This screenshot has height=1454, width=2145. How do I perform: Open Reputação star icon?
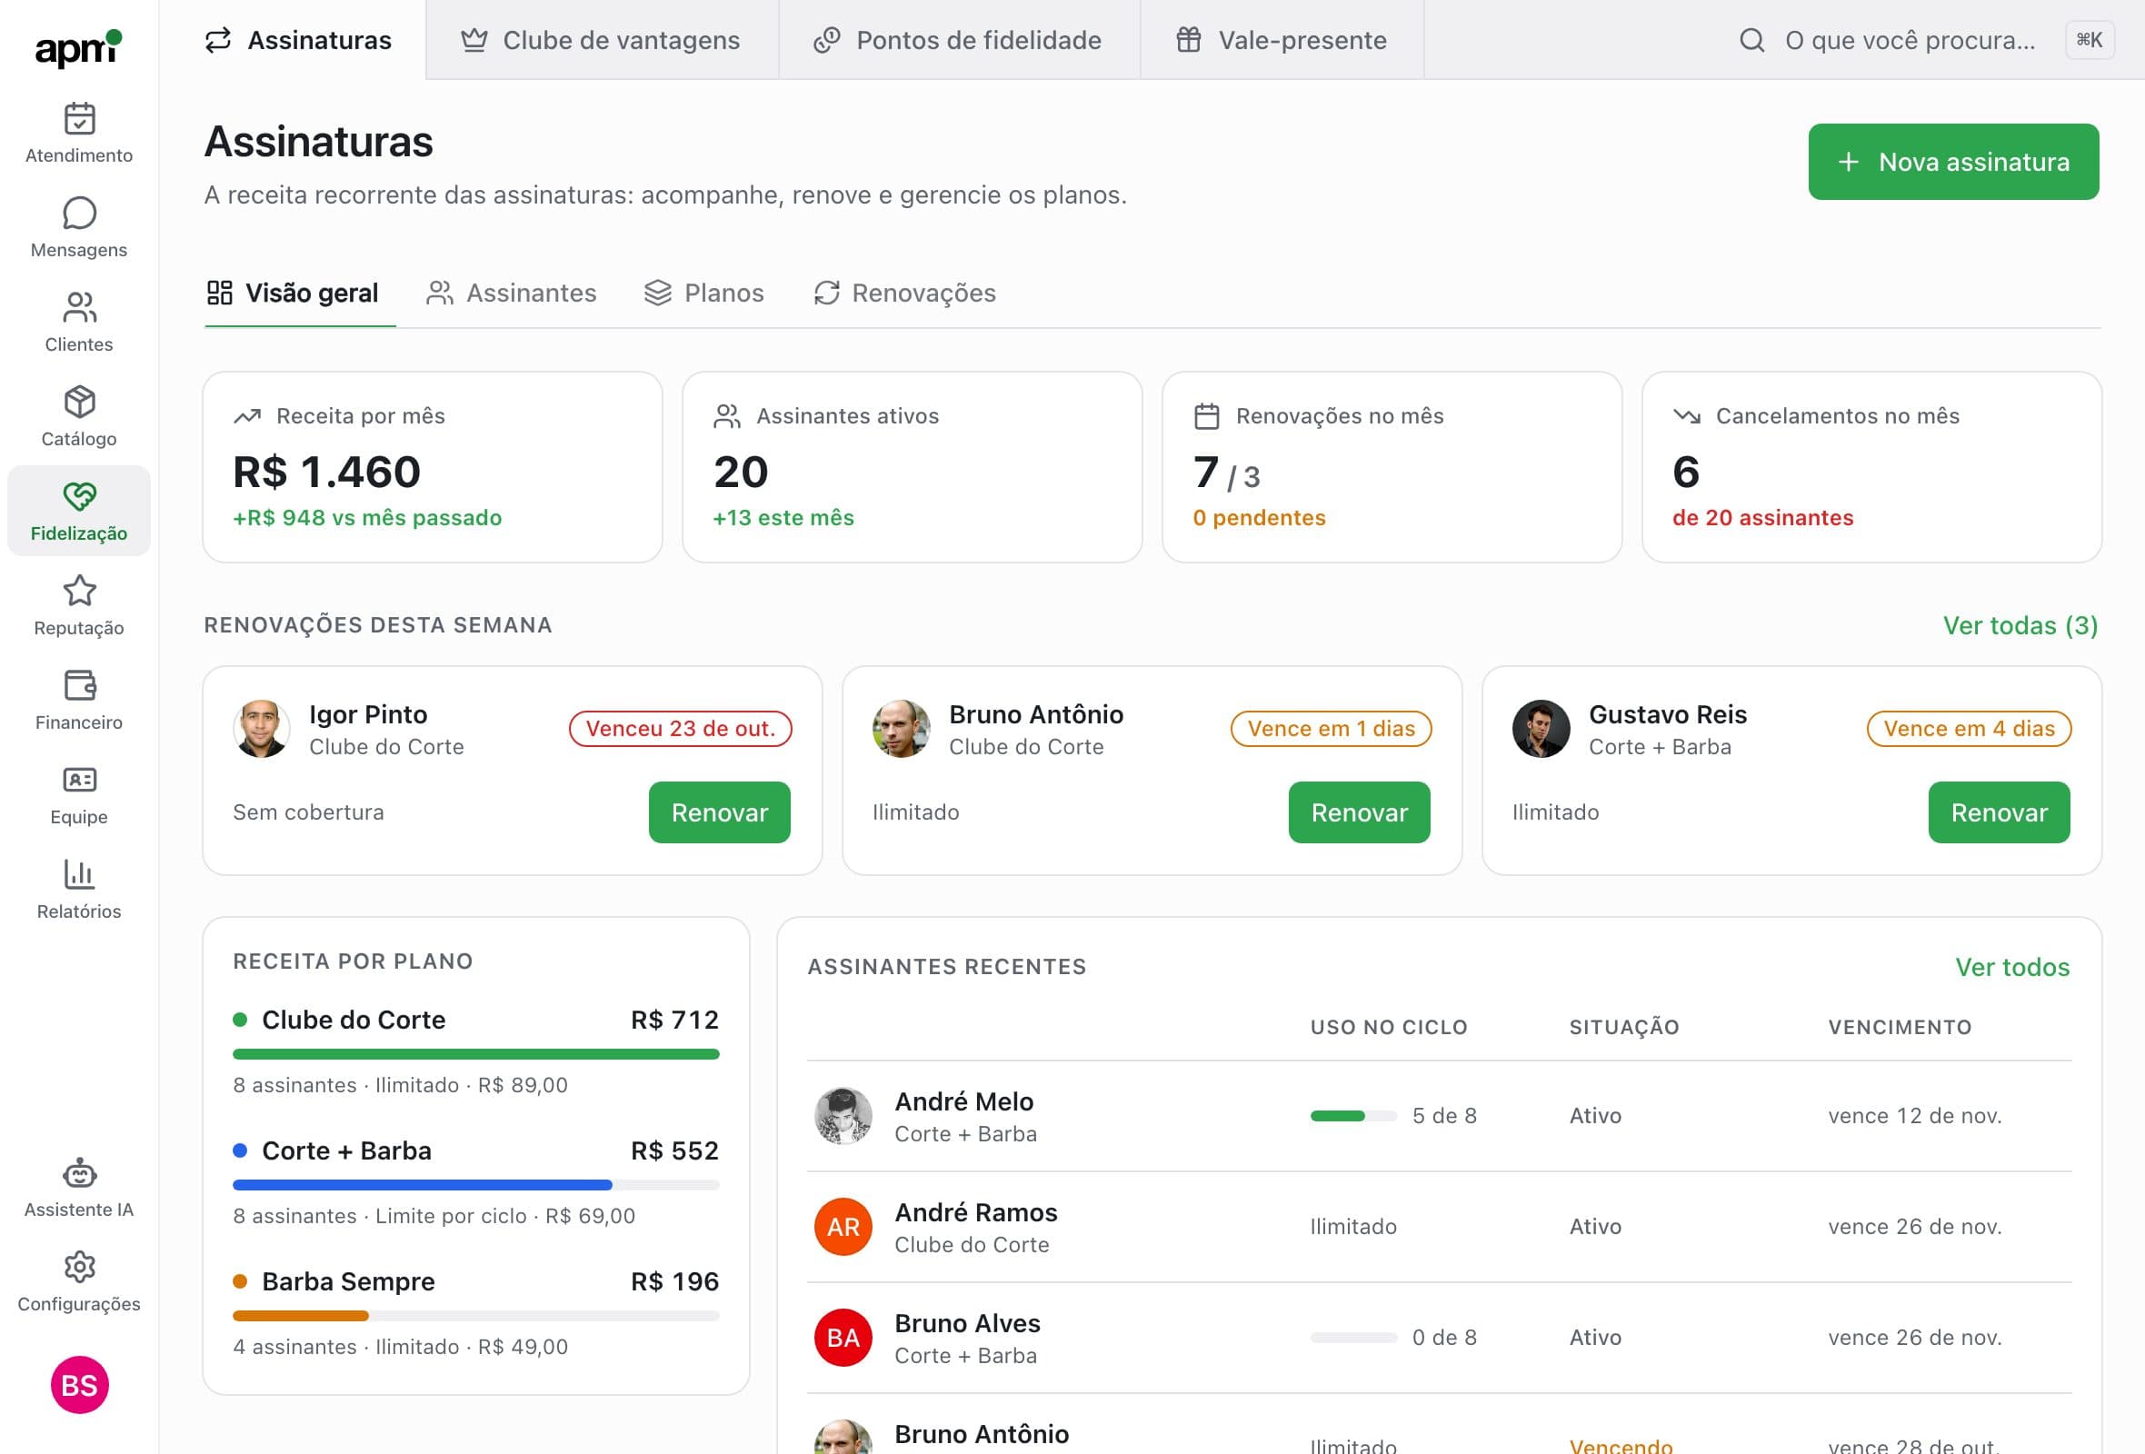(79, 591)
